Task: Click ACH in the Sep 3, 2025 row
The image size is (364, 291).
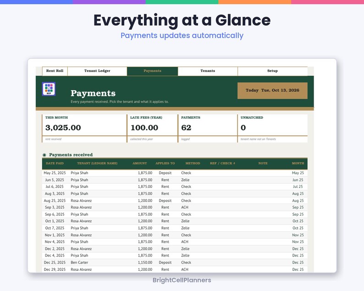Action: [x=185, y=207]
